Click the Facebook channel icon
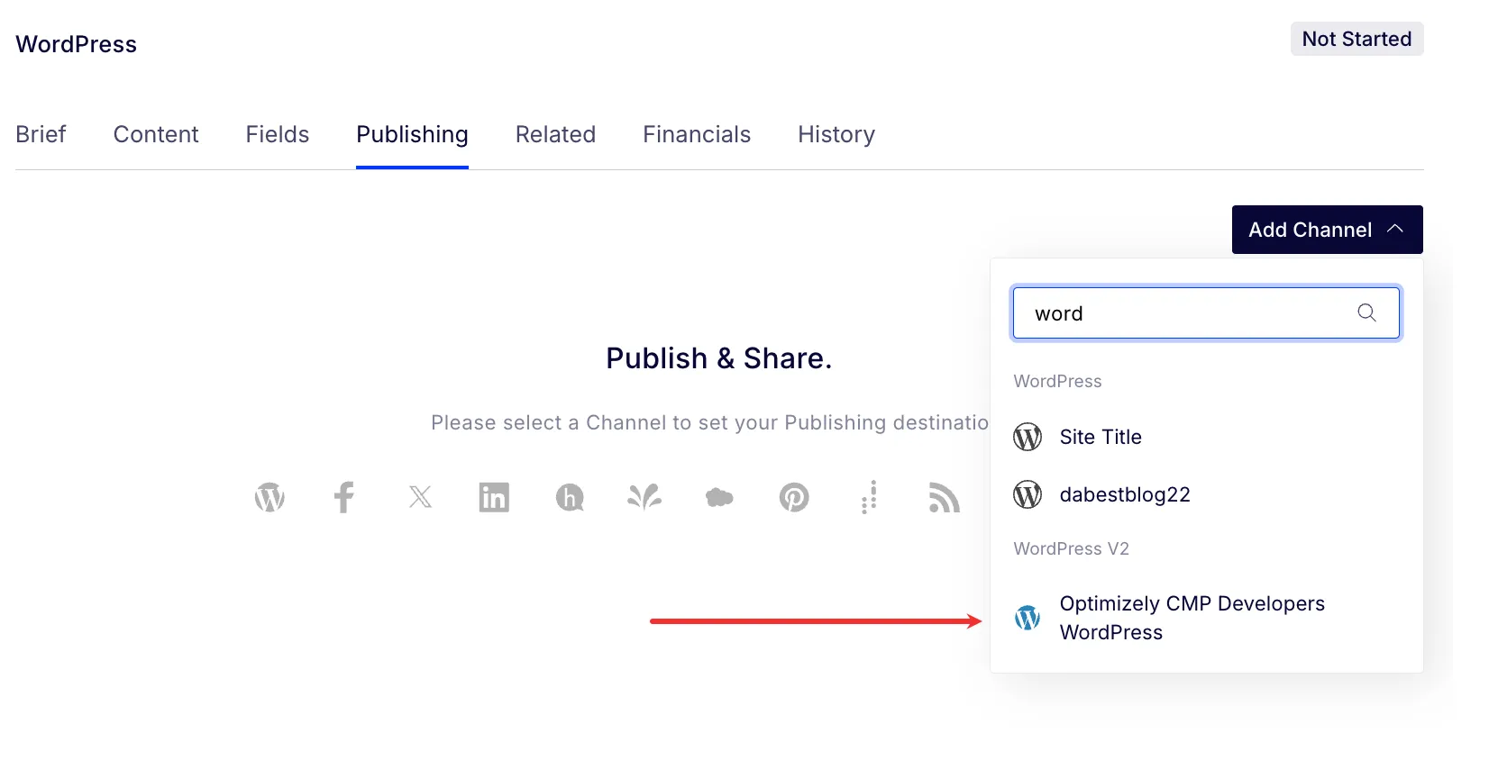This screenshot has height=778, width=1498. coord(344,497)
